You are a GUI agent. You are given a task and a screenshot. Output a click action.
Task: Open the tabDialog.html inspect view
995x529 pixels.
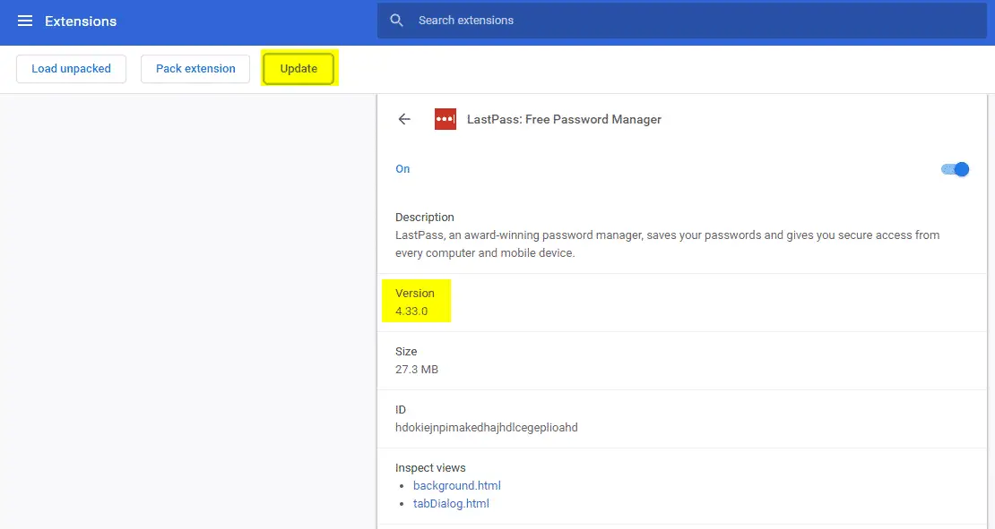pos(451,504)
